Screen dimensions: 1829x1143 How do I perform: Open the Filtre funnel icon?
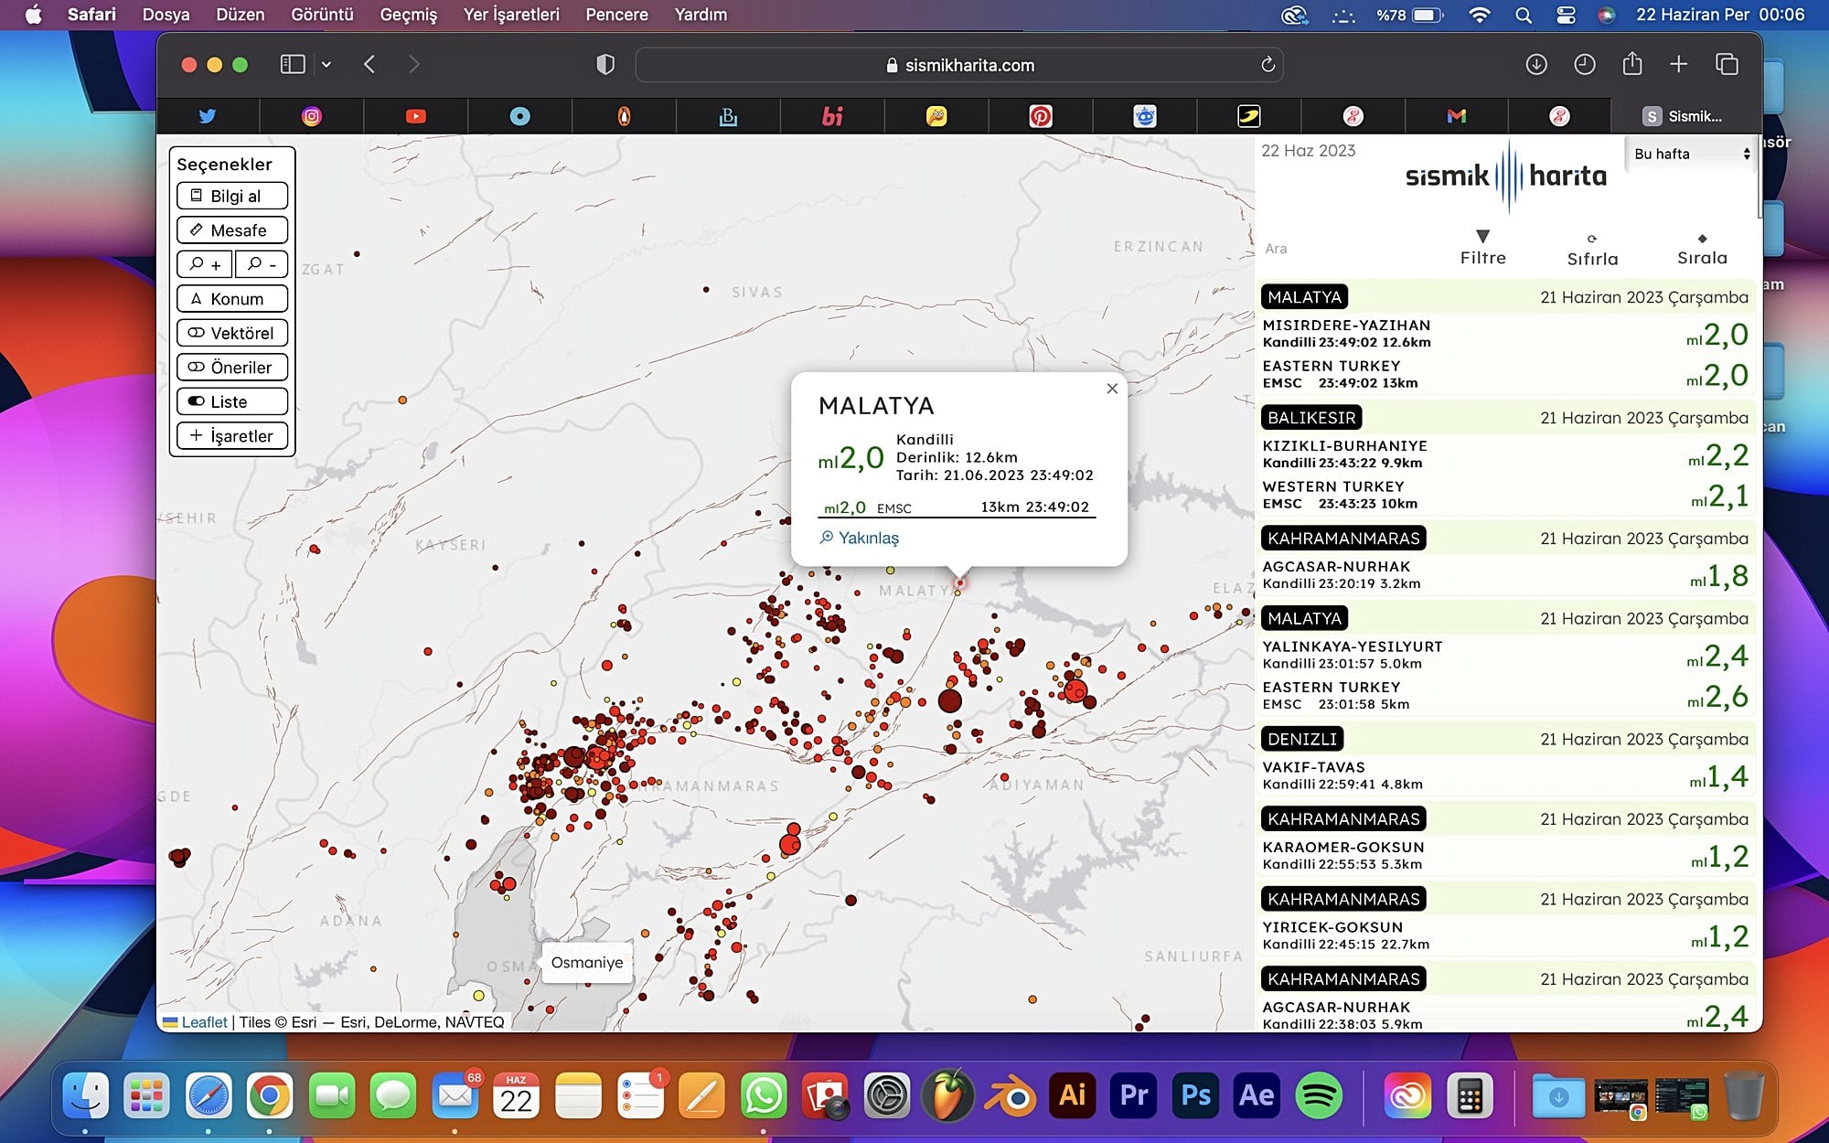1482,237
